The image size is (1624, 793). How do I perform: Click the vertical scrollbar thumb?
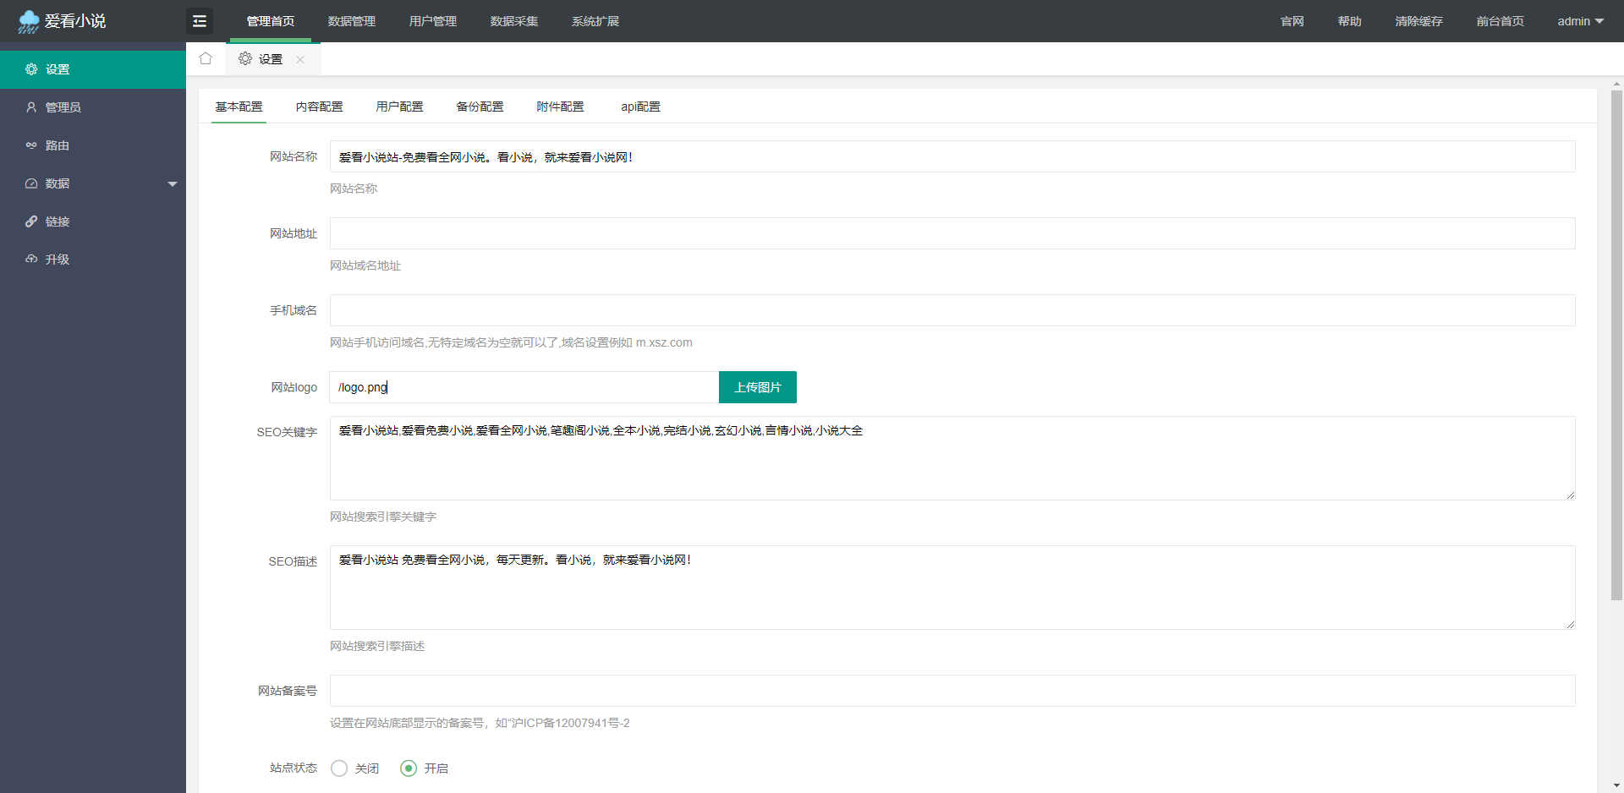[x=1616, y=338]
